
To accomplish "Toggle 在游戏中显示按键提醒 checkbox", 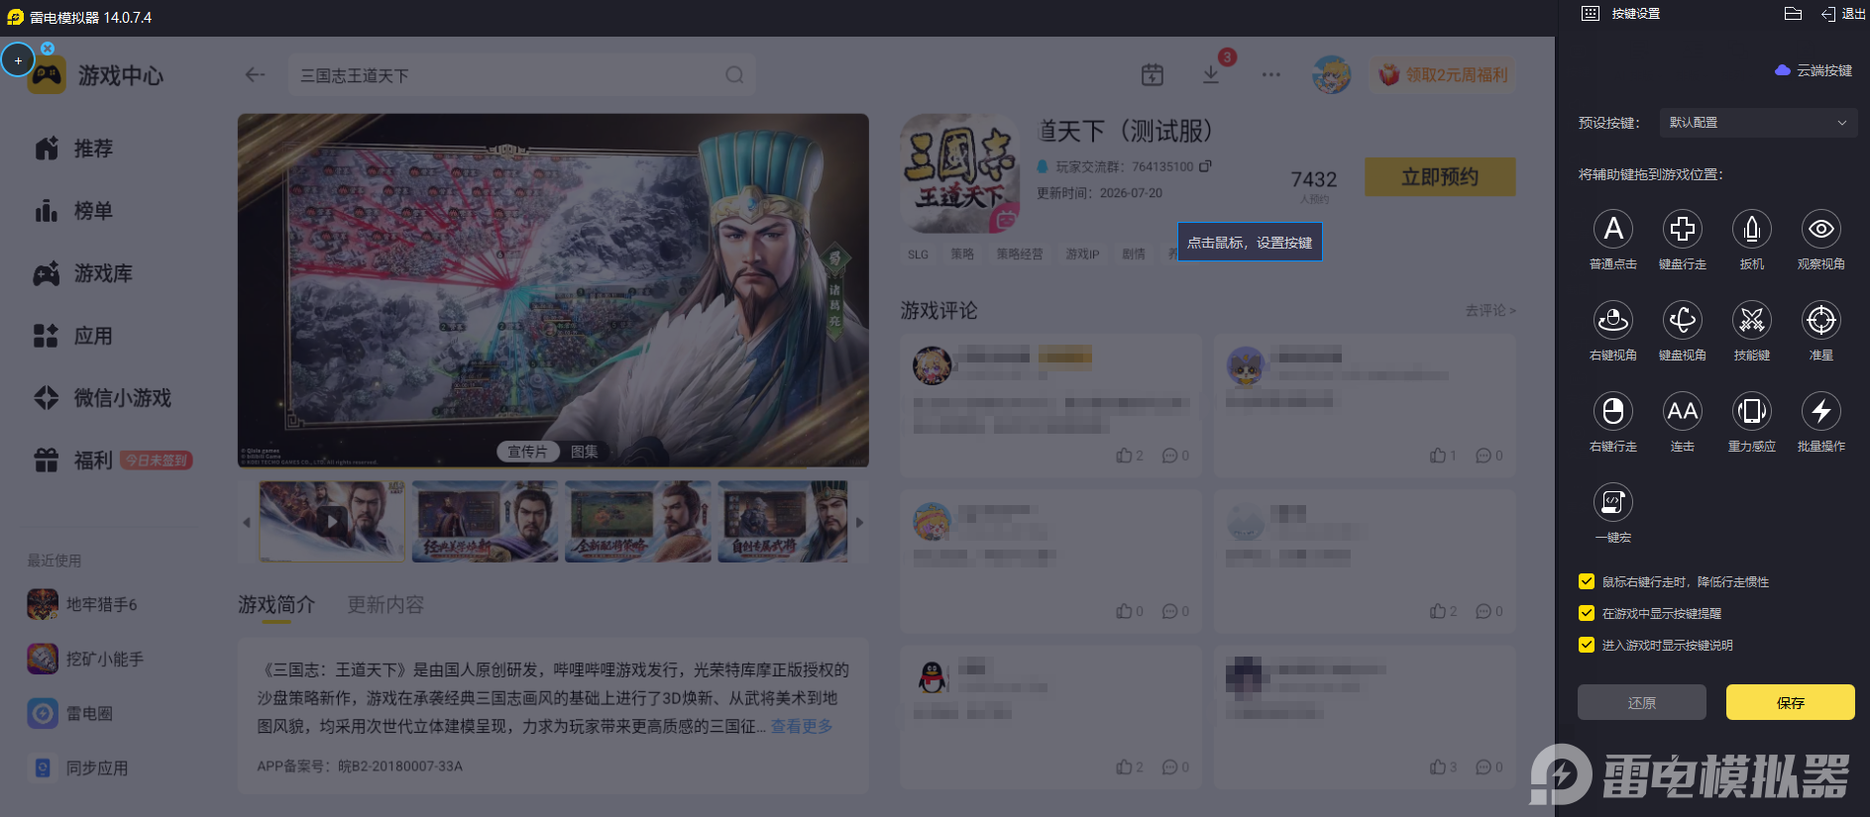I will pos(1587,613).
